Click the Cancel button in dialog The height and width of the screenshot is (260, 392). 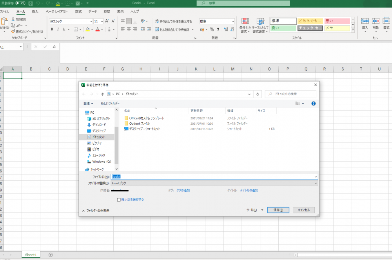click(x=304, y=210)
